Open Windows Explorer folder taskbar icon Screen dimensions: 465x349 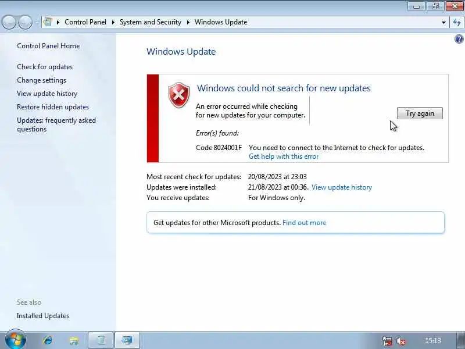tap(74, 340)
